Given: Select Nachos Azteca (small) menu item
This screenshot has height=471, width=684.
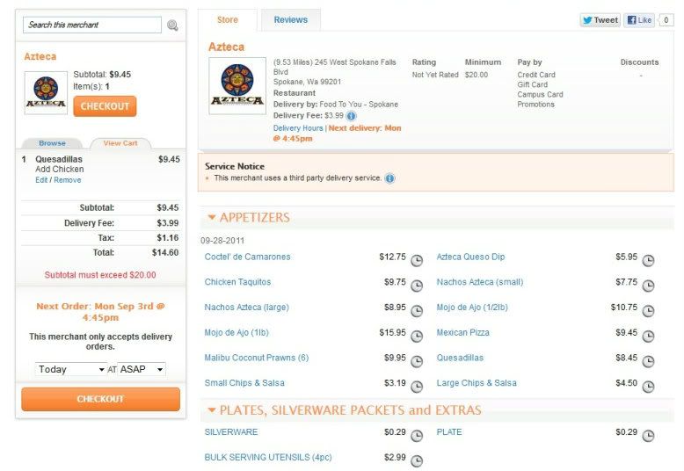Looking at the screenshot, I should tap(480, 282).
